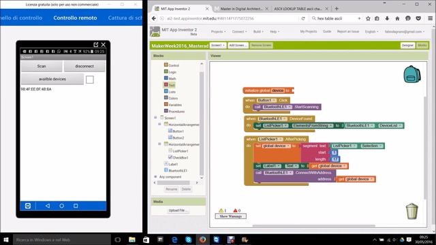This screenshot has height=245, width=436.
Task: Select Button1 in the component tree
Action: (x=176, y=131)
